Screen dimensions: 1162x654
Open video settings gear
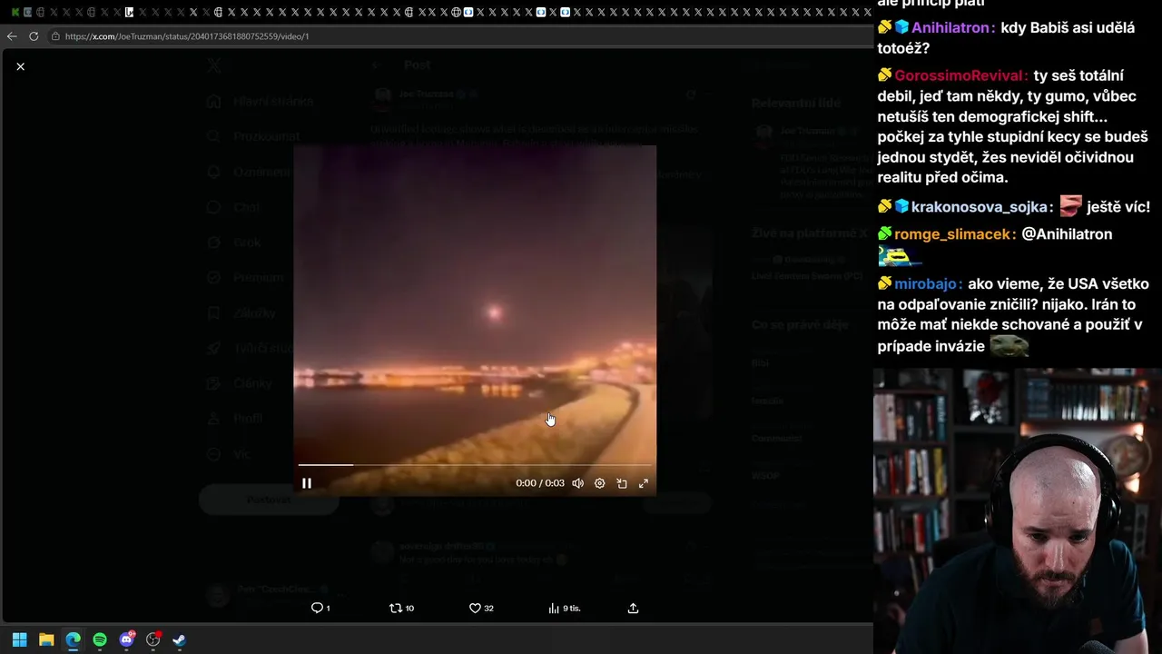click(x=599, y=483)
